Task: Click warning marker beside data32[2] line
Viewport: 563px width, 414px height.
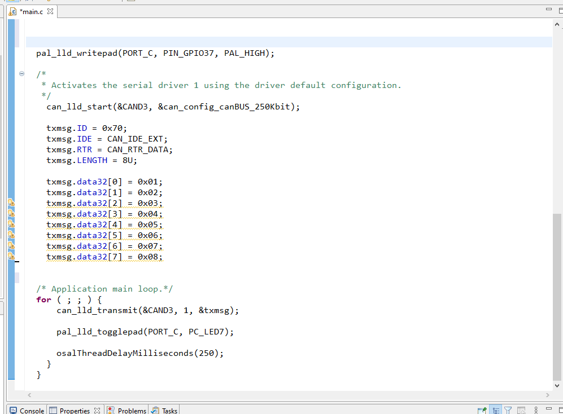Action: [11, 202]
